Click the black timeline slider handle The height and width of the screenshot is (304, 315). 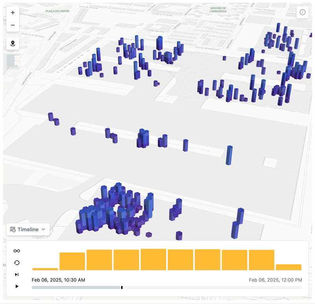point(122,287)
